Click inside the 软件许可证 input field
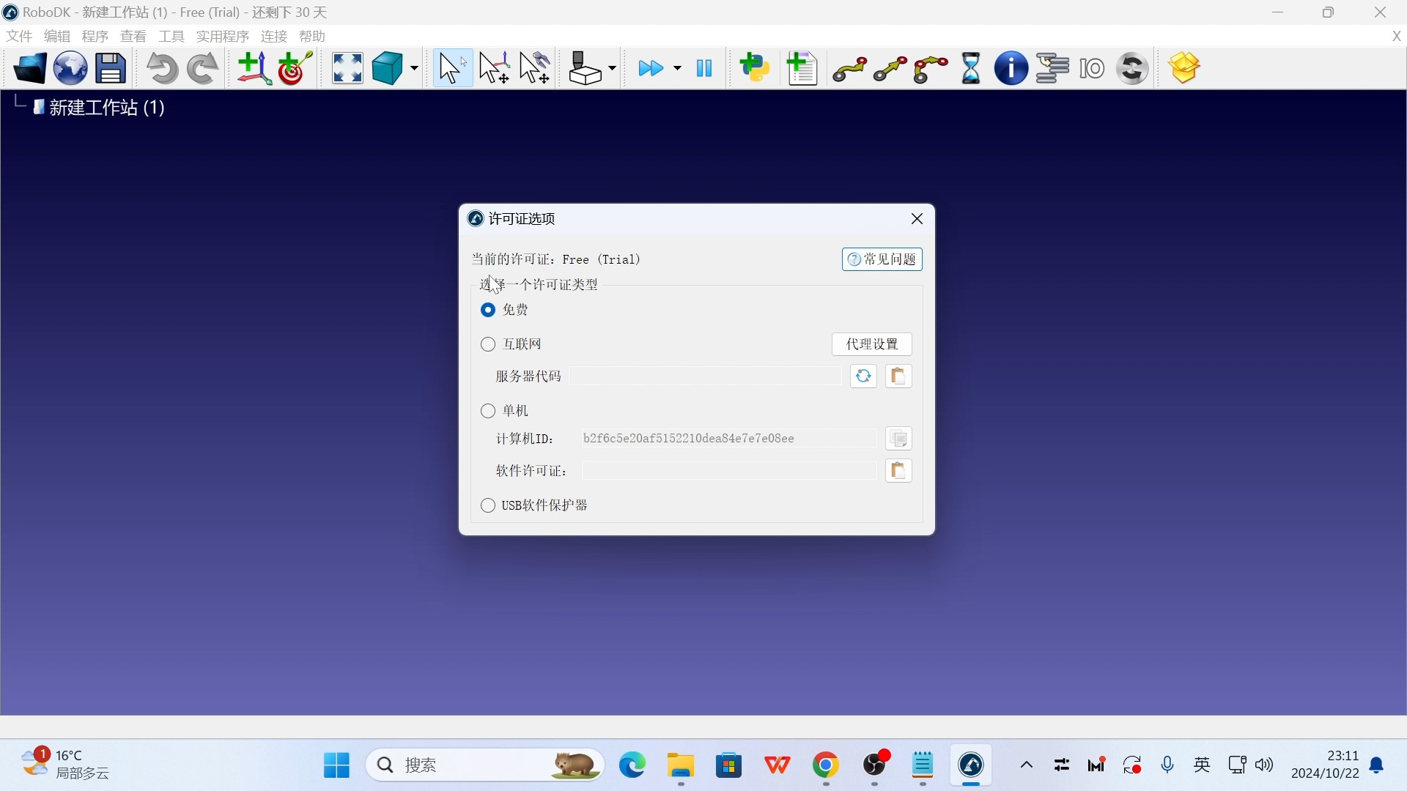Image resolution: width=1407 pixels, height=791 pixels. coord(727,470)
